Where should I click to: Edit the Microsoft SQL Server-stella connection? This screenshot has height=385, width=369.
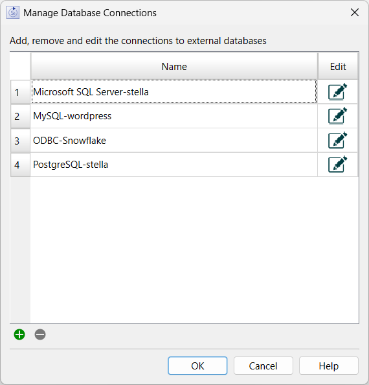[x=338, y=91]
